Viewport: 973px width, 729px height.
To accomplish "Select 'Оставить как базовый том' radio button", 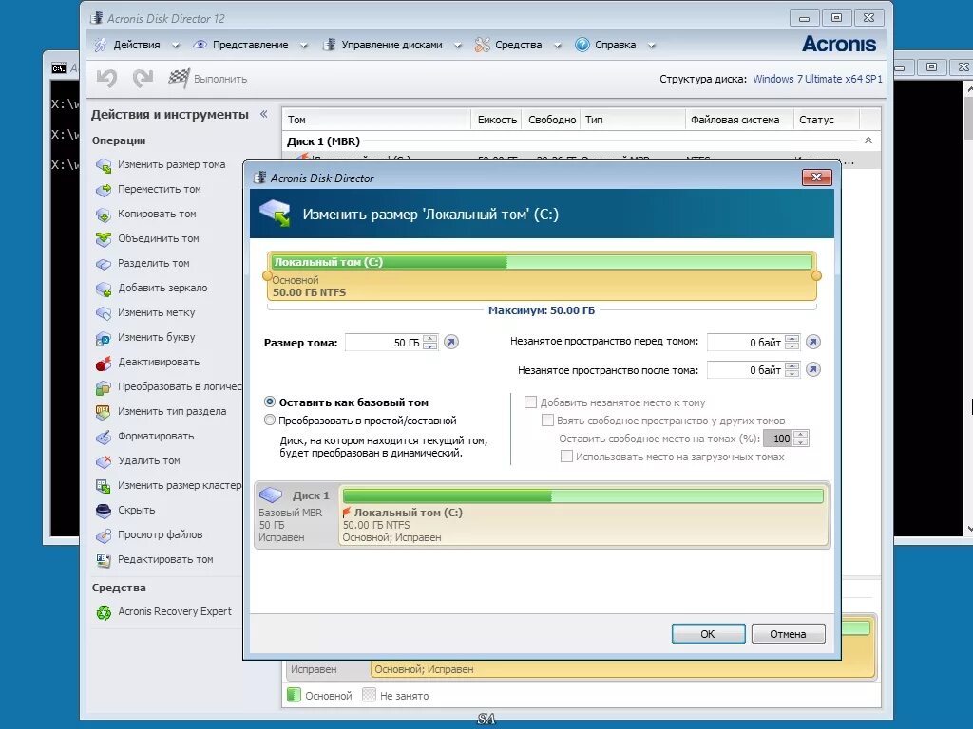I will [269, 402].
